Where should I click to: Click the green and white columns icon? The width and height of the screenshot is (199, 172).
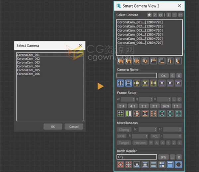coord(129,114)
